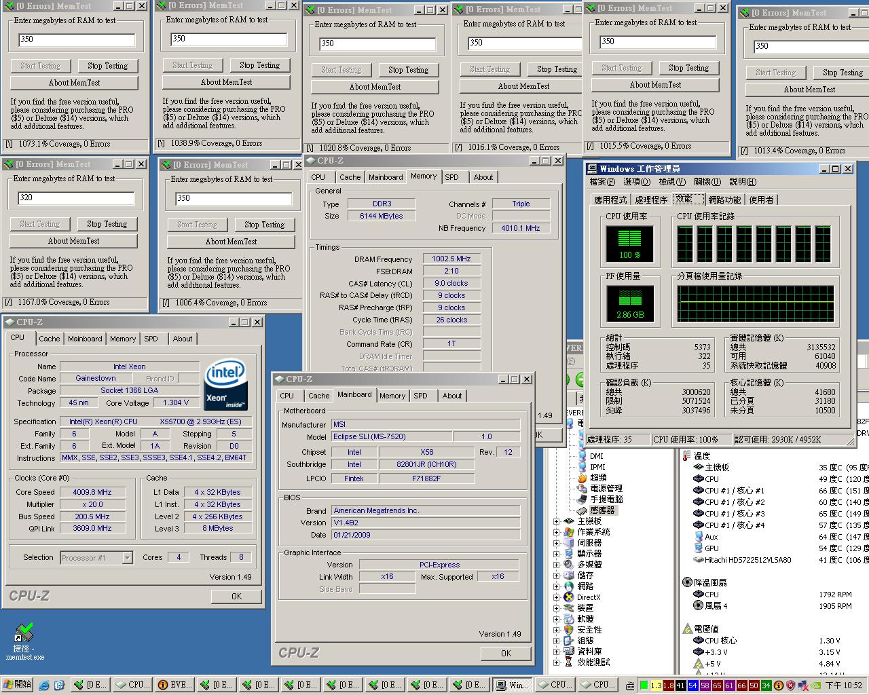
Task: Open the 說明(H) menu in Task Manager
Action: [743, 182]
